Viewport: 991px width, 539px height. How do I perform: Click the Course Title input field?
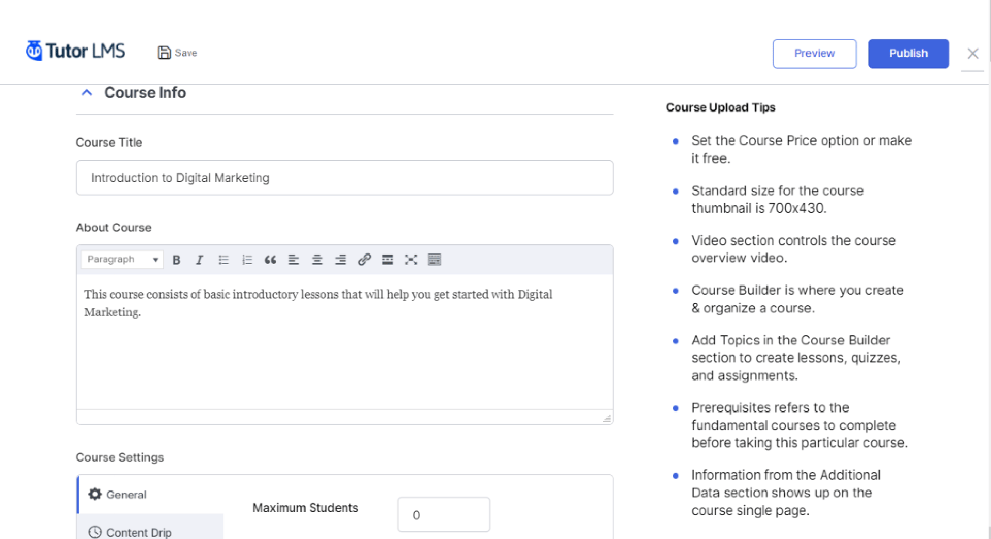point(344,178)
